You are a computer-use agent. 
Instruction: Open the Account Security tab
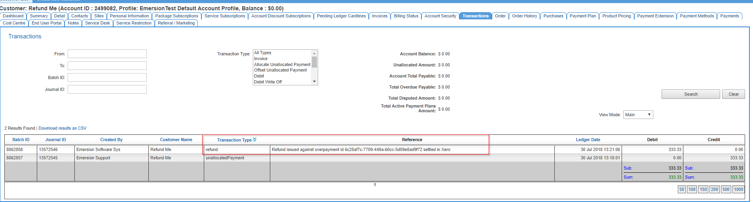(440, 16)
